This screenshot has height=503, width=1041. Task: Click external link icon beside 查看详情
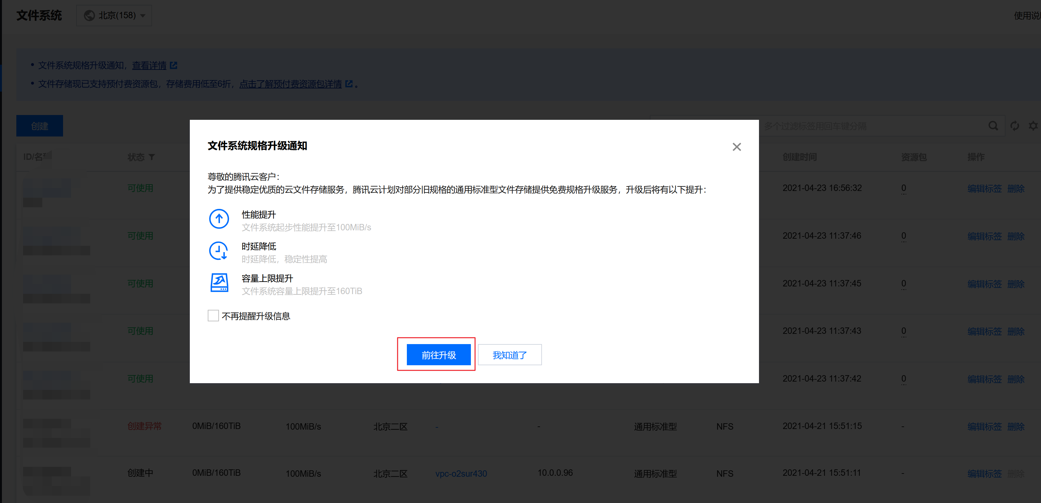[x=174, y=65]
